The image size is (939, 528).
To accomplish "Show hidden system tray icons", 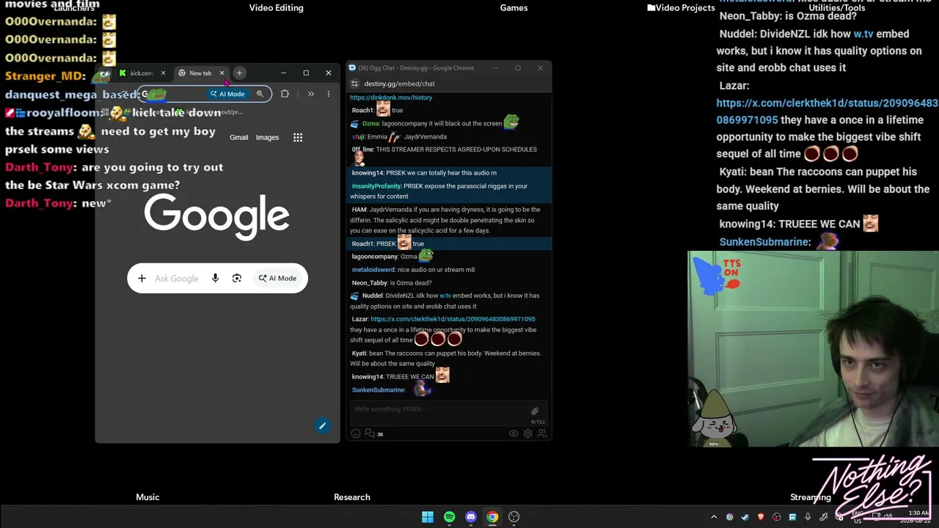I will 714,517.
